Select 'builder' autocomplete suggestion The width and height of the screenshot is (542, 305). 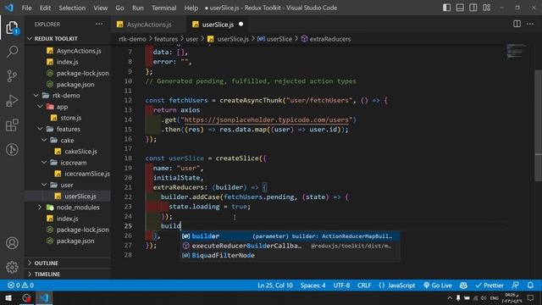click(x=290, y=236)
